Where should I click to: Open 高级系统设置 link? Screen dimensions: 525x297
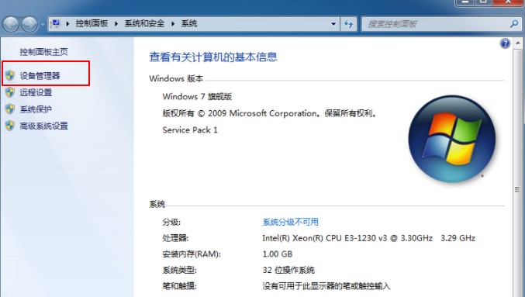click(x=43, y=126)
